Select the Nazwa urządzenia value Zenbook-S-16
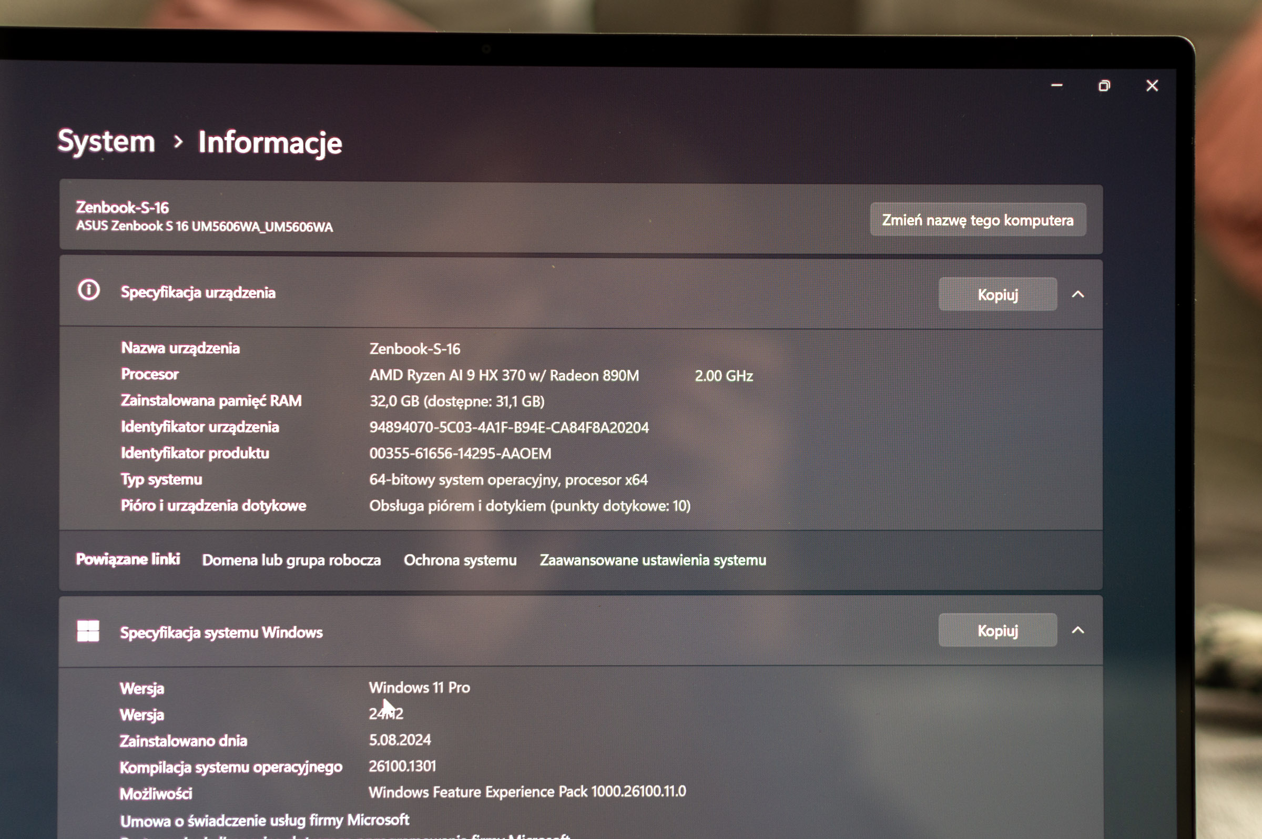 (415, 349)
